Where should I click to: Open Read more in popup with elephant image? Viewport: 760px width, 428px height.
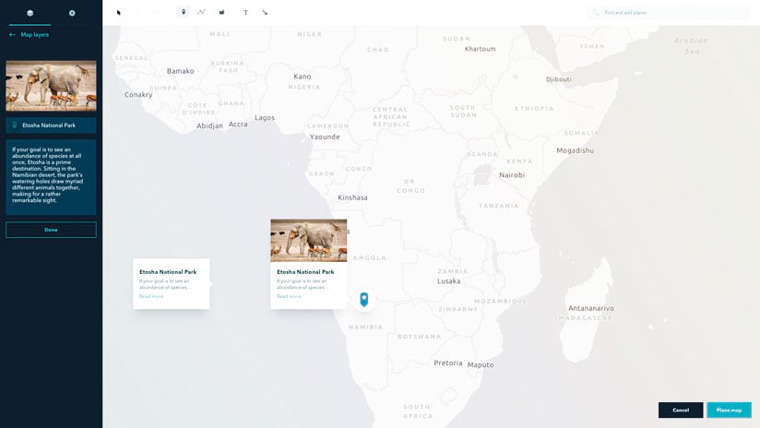(289, 296)
